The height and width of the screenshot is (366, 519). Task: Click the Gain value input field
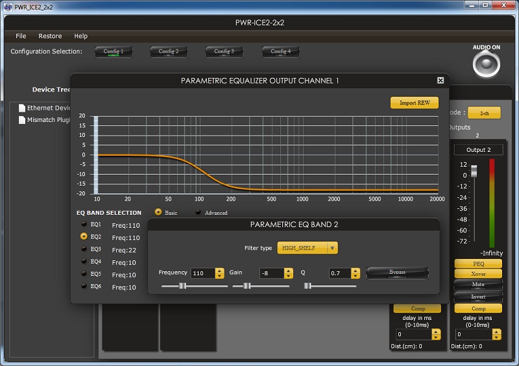tap(272, 273)
